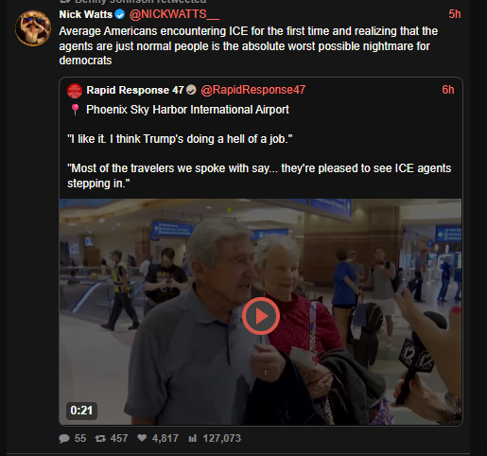Click the retweet icon showing 457
Screen dimensions: 487x456
coord(100,438)
